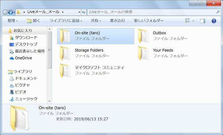Open the 整理 dropdown menu

pyautogui.click(x=12, y=21)
